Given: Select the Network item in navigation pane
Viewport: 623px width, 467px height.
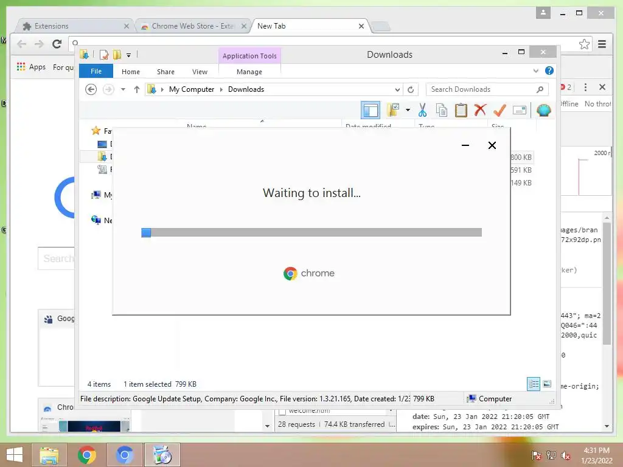Looking at the screenshot, I should click(102, 220).
